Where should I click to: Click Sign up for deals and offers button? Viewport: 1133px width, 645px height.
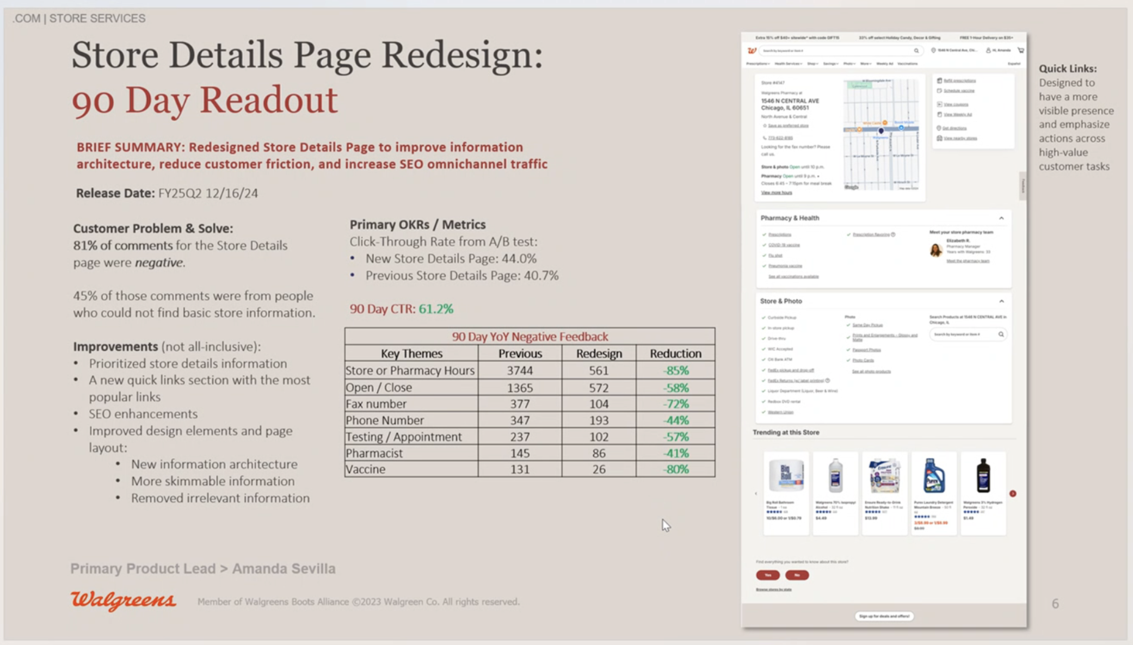pyautogui.click(x=884, y=616)
